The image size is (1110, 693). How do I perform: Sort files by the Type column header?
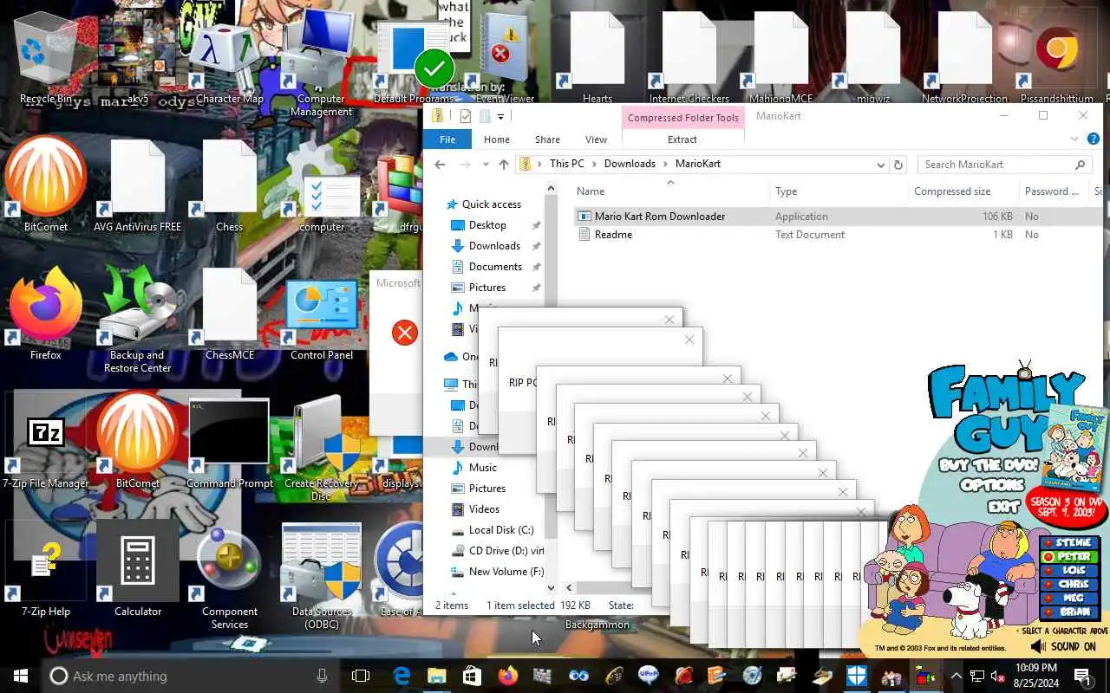[839, 191]
